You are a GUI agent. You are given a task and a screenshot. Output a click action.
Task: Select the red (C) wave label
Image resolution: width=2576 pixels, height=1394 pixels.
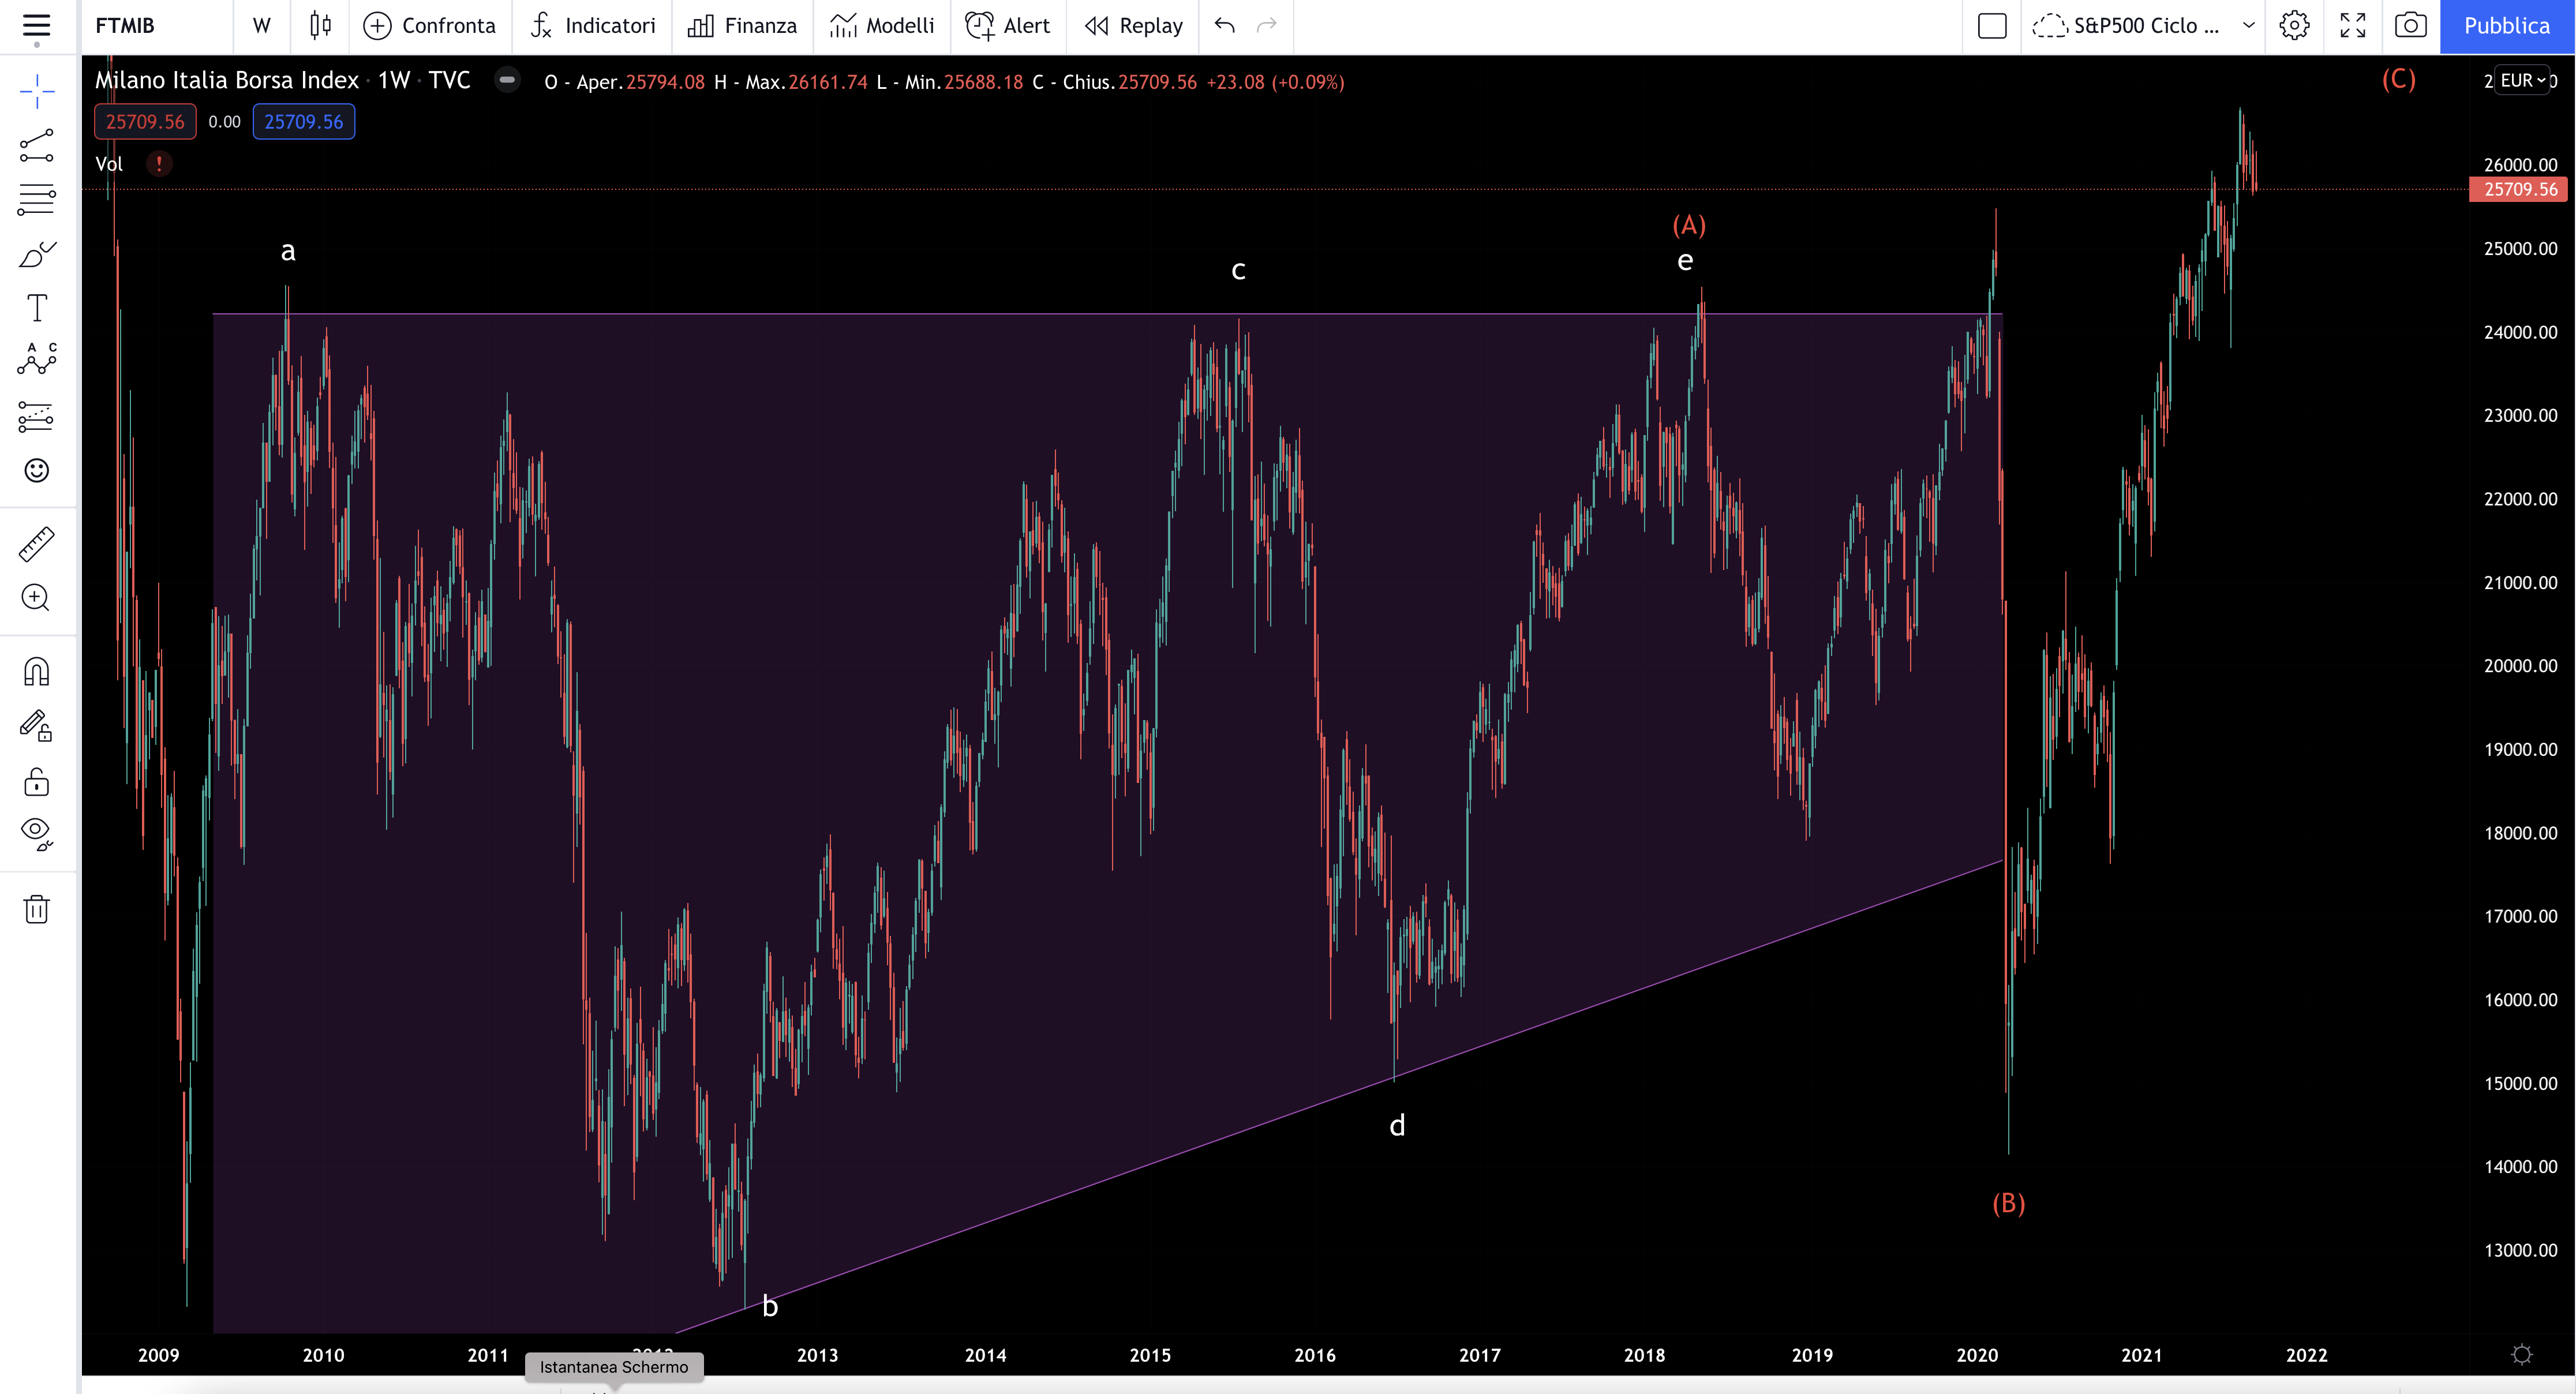(x=2398, y=79)
